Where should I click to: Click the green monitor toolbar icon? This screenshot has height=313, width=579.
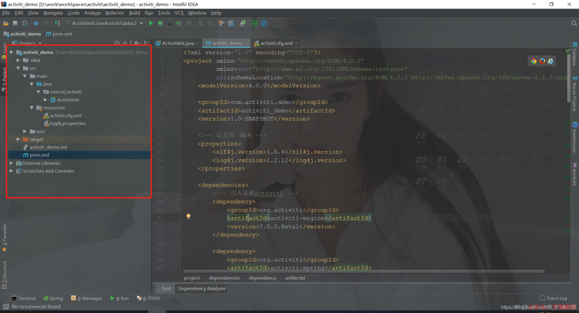pos(255,23)
